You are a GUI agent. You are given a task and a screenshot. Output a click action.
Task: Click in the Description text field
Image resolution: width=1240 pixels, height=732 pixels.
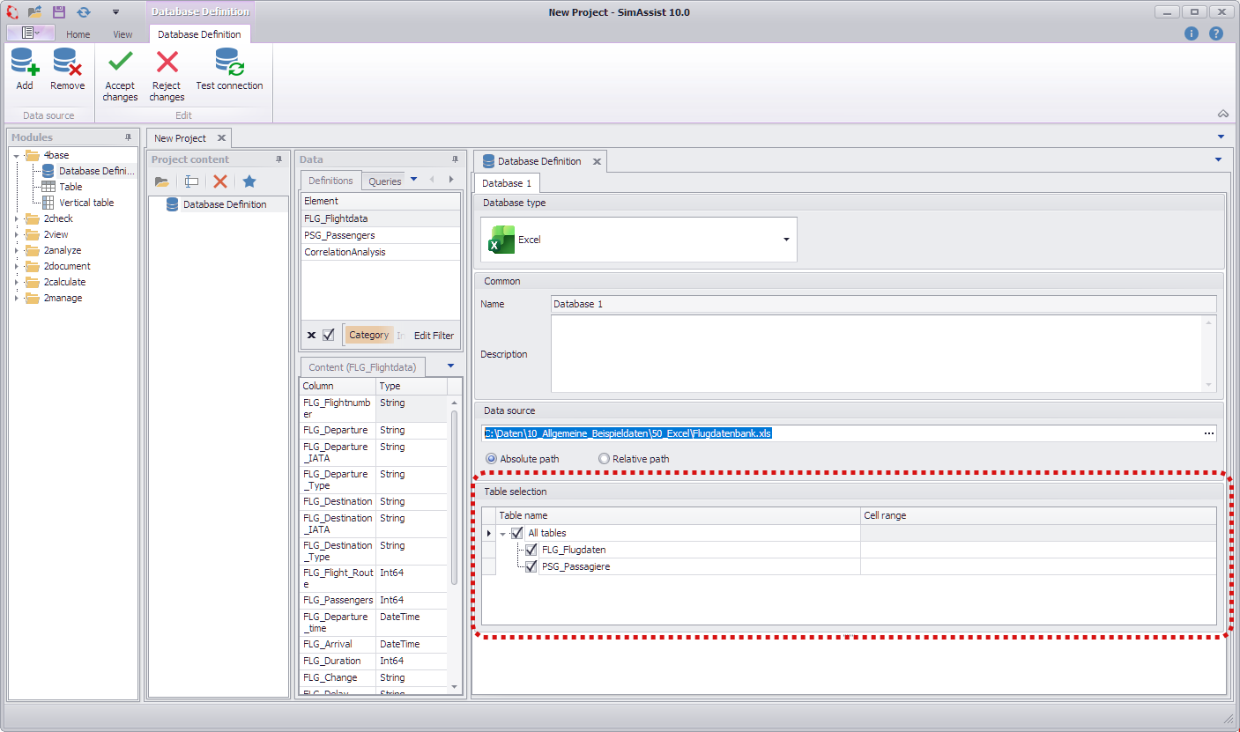[877, 353]
